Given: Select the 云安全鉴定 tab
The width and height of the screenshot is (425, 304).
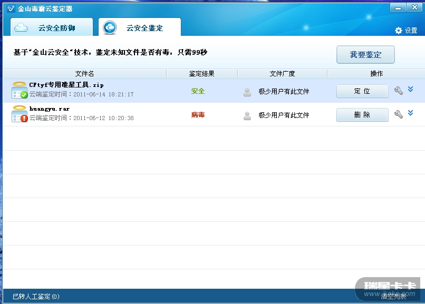Looking at the screenshot, I should click(x=140, y=27).
